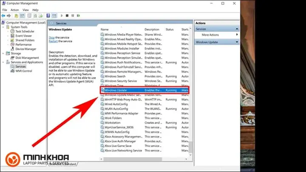The width and height of the screenshot is (306, 172).
Task: Click the Shared Folders icon in tree
Action: [x=12, y=40]
